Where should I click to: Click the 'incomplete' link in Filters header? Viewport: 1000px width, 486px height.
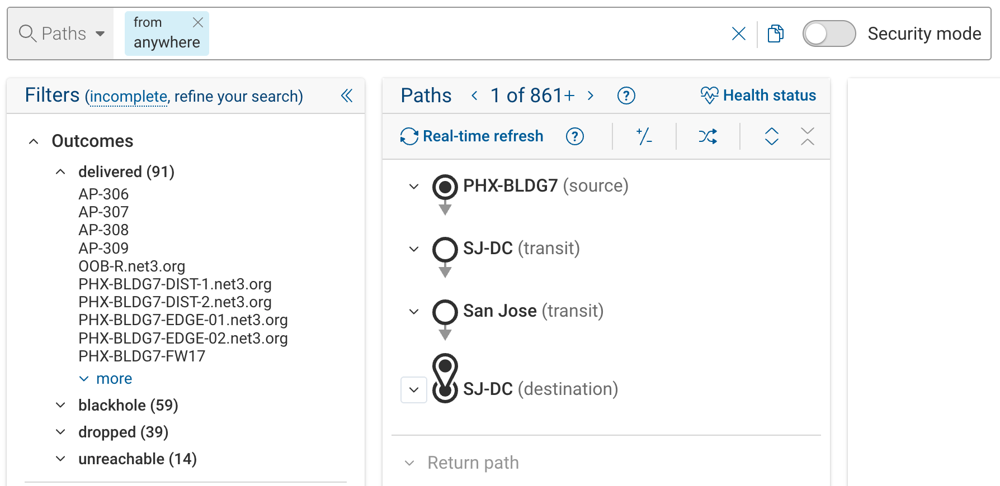[x=129, y=97]
